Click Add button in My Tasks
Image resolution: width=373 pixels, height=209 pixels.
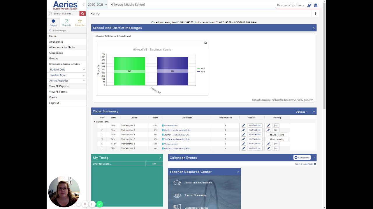[154, 164]
